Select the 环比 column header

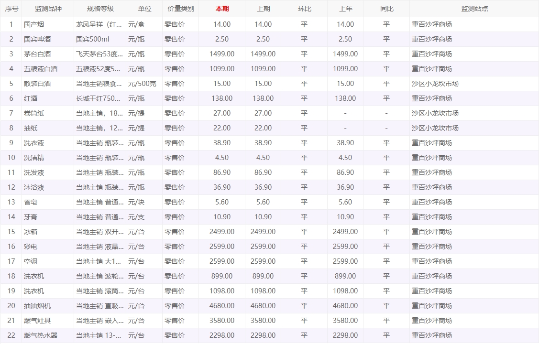coord(304,9)
